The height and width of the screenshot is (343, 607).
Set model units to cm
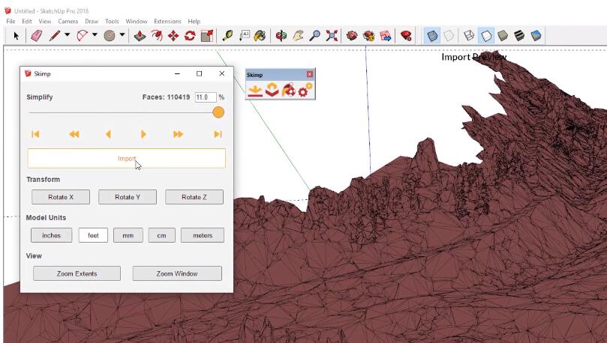[x=162, y=235]
